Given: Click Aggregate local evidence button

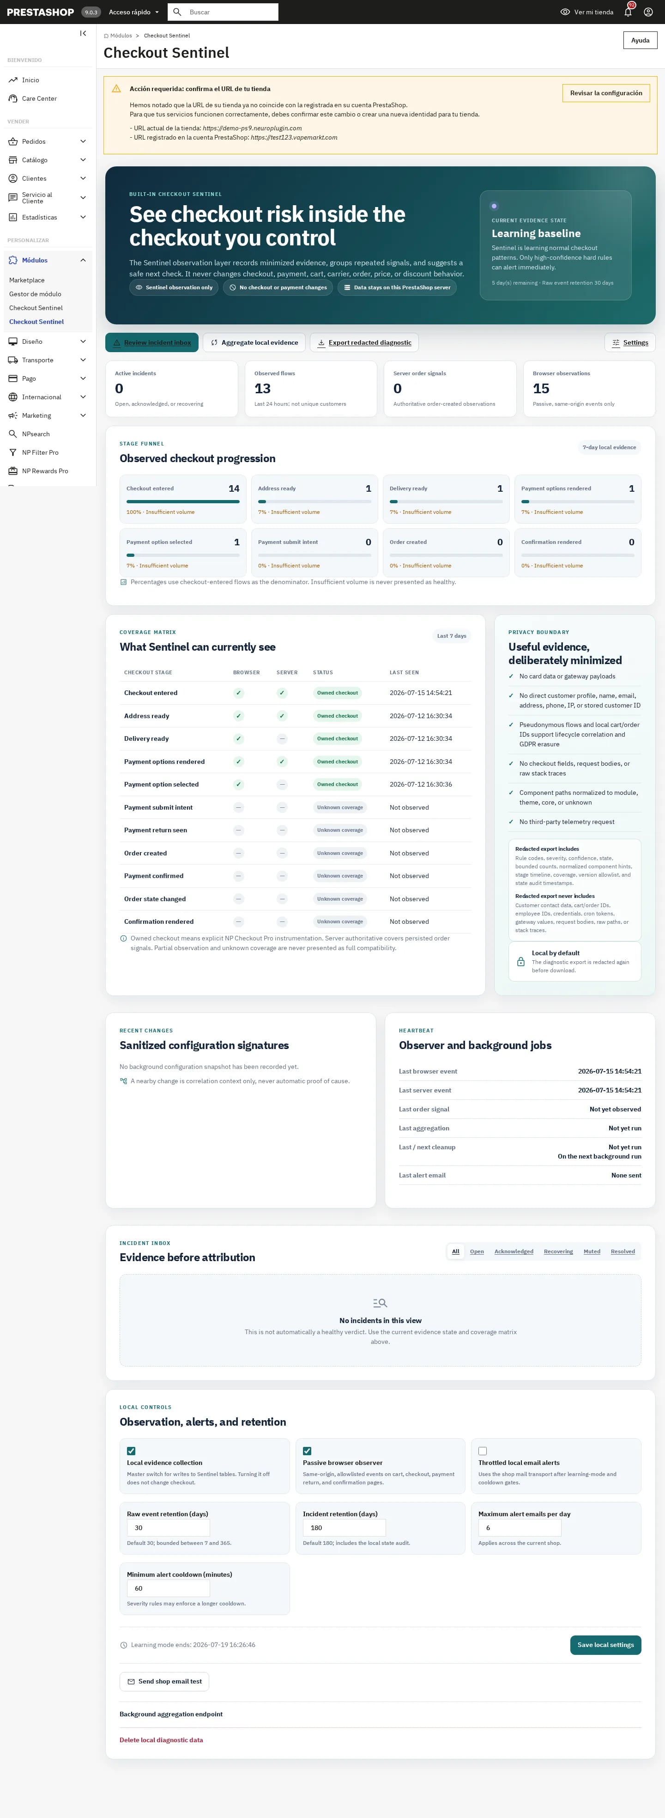Looking at the screenshot, I should coord(254,342).
